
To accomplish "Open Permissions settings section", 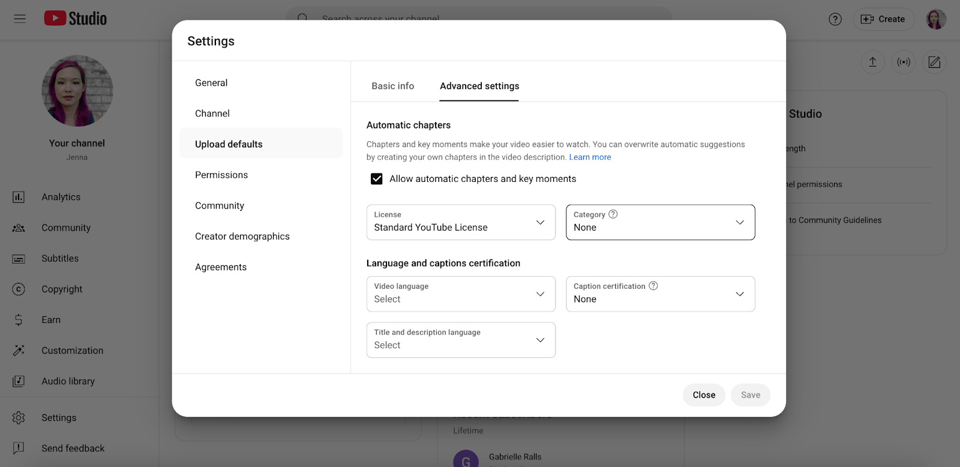I will [x=261, y=175].
